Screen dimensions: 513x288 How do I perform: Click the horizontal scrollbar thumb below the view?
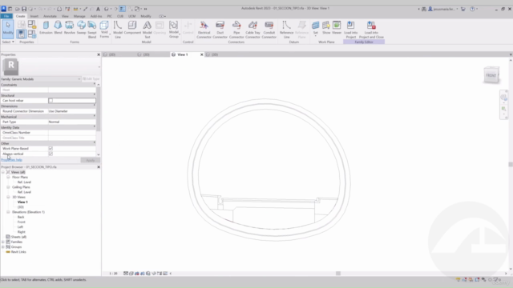pyautogui.click(x=338, y=274)
